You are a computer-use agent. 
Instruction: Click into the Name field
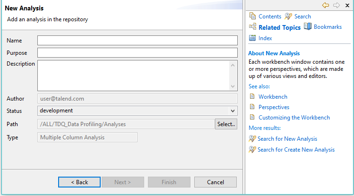pos(137,41)
